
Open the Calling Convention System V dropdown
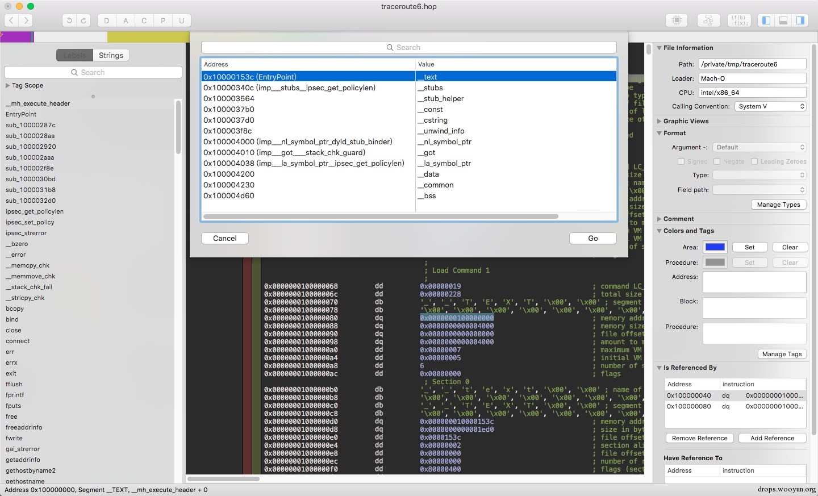(x=770, y=106)
